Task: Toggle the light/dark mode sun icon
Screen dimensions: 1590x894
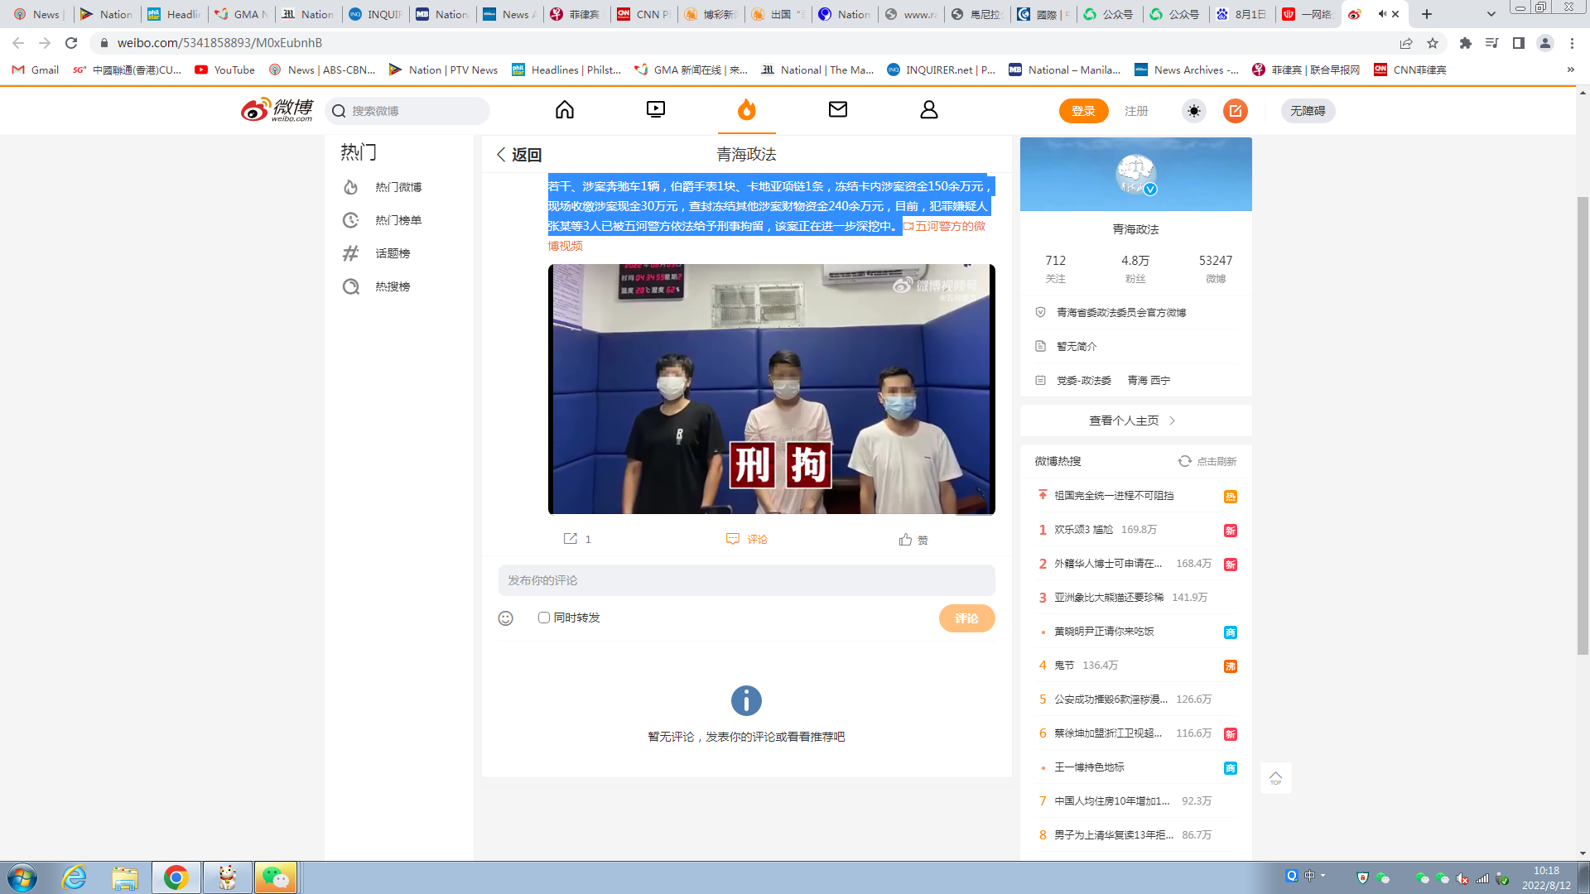Action: point(1194,111)
